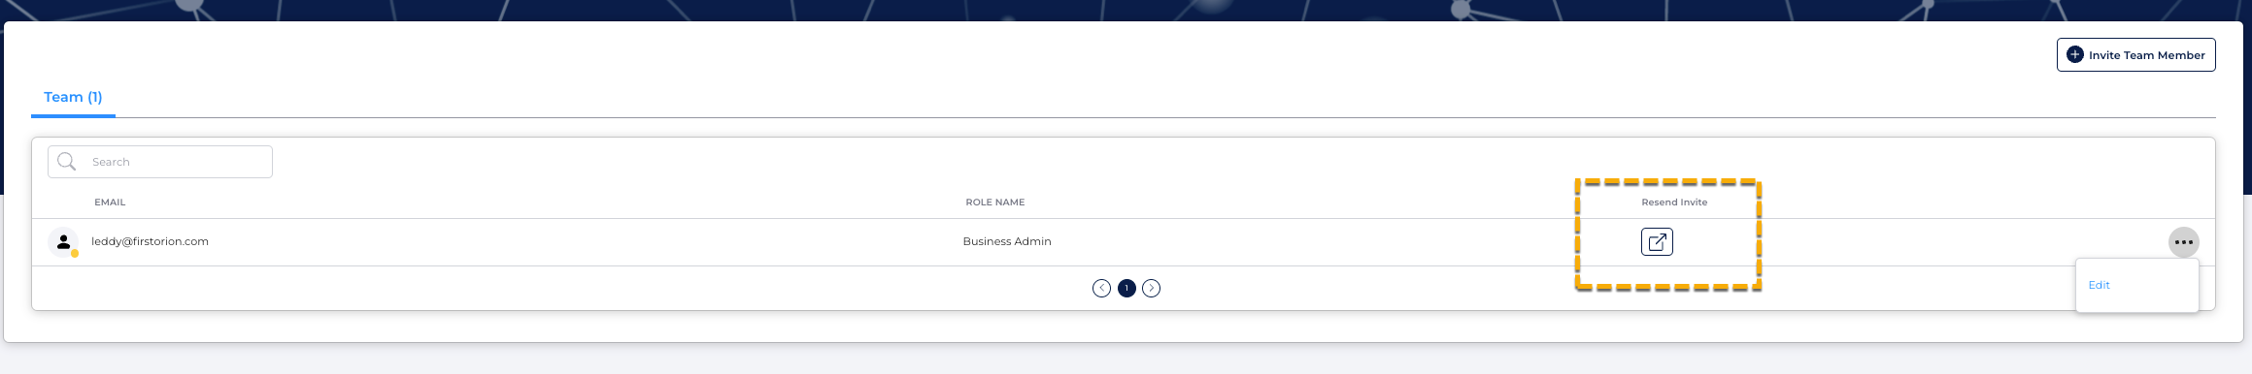This screenshot has width=2252, height=374.
Task: Click the magnifier icon in search box
Action: pyautogui.click(x=66, y=162)
